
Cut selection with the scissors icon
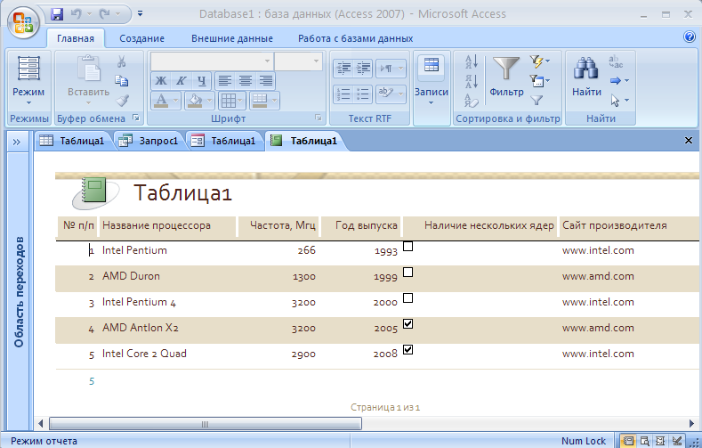tap(121, 61)
